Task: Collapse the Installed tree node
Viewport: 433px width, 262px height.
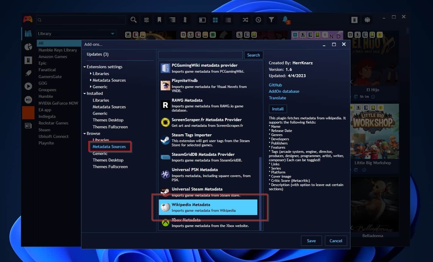Action: point(85,94)
